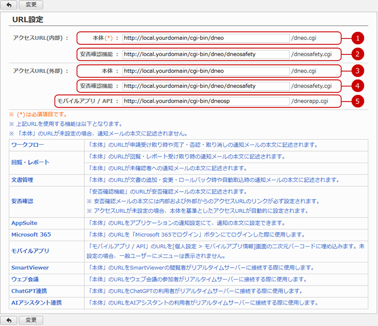378x326 pixels.
Task: Focus the モバイルアプリ / API URL field
Action: point(206,101)
